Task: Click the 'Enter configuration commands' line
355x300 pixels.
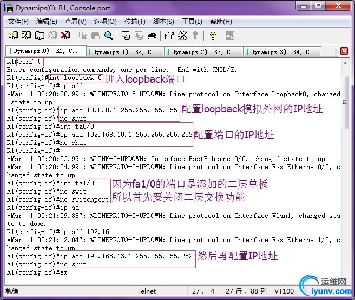Action: coord(122,70)
